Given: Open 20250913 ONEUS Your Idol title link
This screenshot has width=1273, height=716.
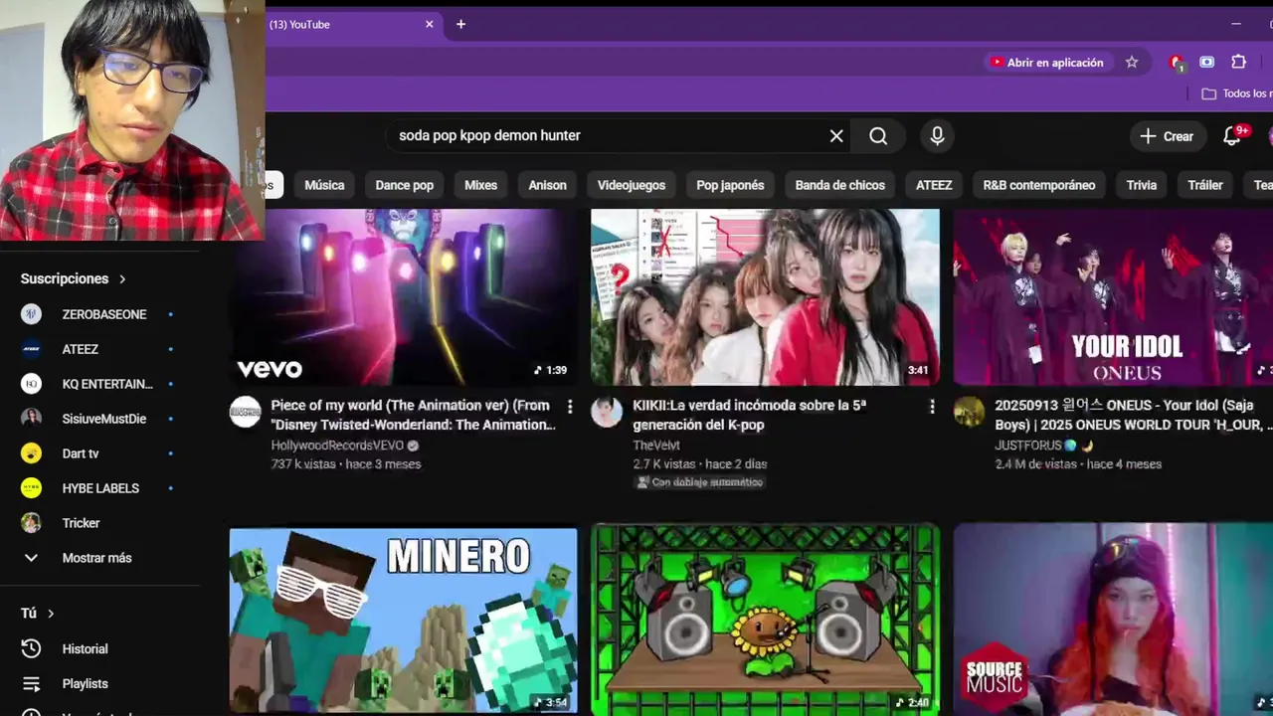Looking at the screenshot, I should click(1133, 415).
